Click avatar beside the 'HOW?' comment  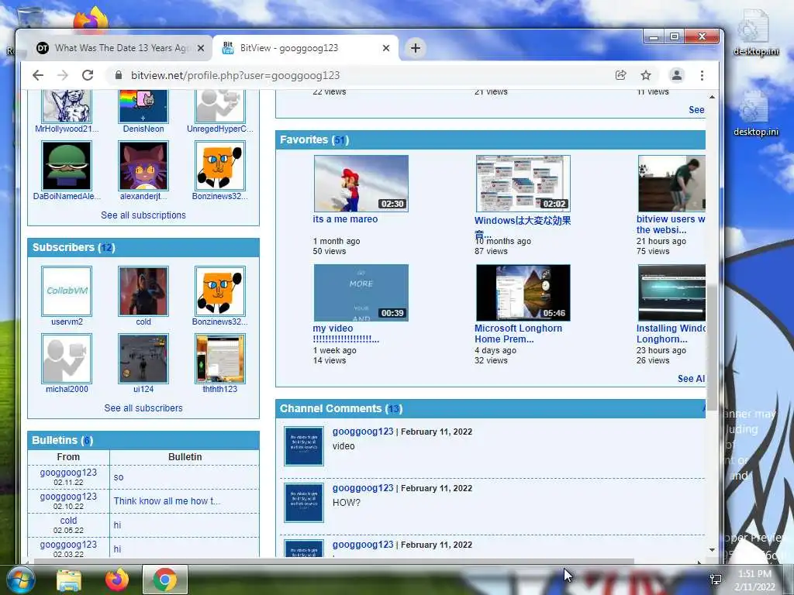pyautogui.click(x=304, y=503)
